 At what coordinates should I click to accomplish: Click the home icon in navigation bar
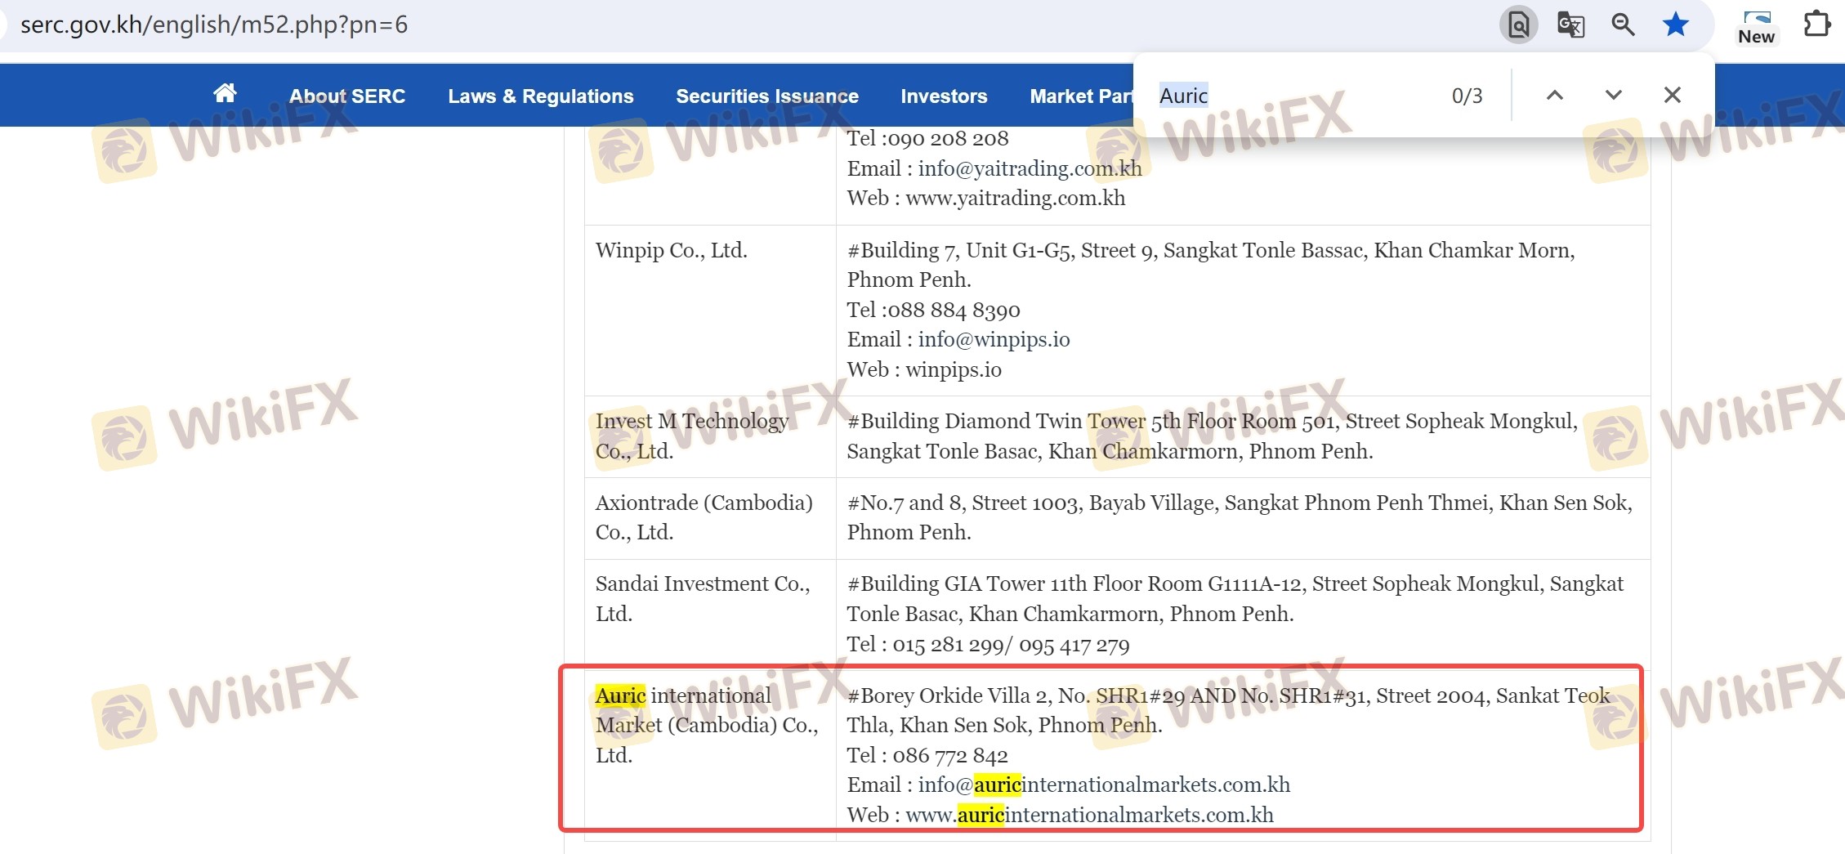pyautogui.click(x=225, y=94)
